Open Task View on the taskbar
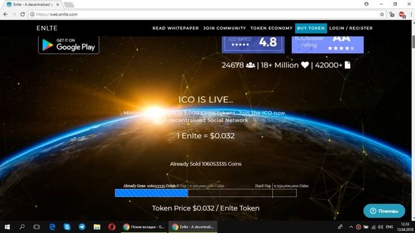The height and width of the screenshot is (233, 415). pos(36,227)
